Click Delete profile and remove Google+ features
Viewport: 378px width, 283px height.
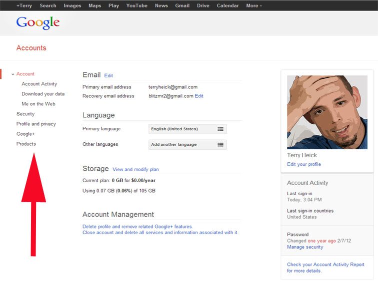pyautogui.click(x=137, y=227)
